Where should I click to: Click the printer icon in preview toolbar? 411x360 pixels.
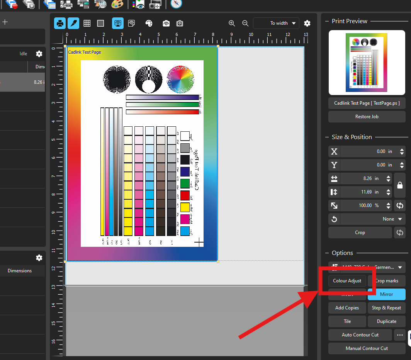point(60,23)
